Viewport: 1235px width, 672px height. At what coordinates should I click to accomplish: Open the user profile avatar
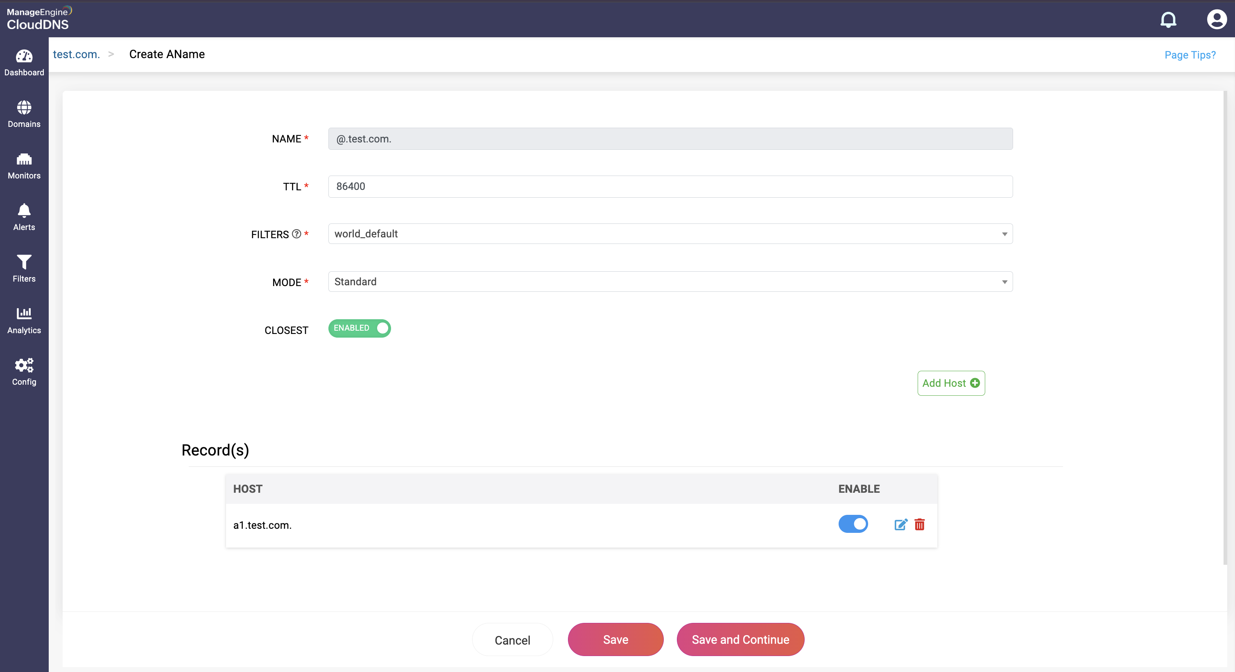click(x=1216, y=20)
